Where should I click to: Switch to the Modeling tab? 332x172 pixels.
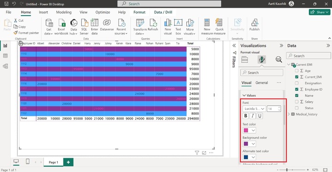(64, 12)
